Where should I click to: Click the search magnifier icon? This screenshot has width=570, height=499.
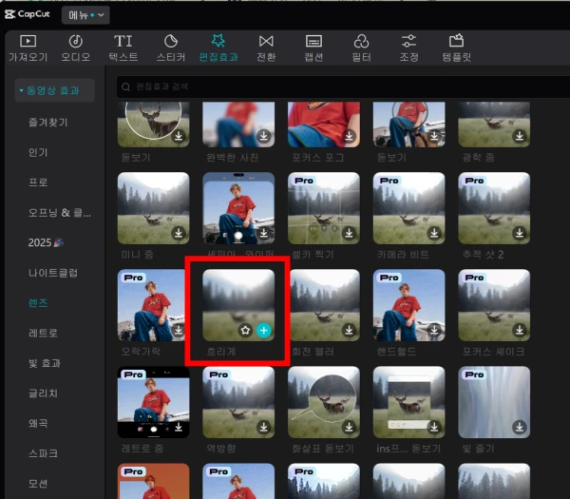125,86
